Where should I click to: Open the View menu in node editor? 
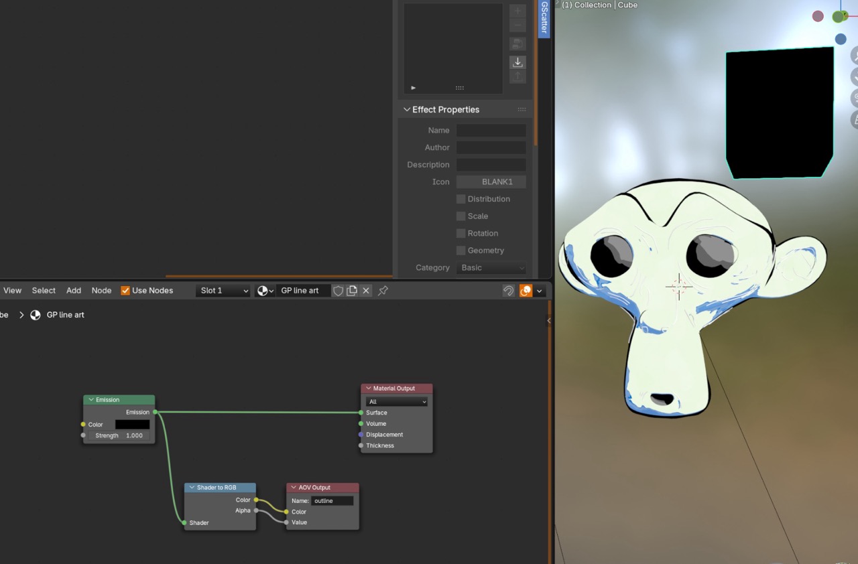tap(13, 291)
